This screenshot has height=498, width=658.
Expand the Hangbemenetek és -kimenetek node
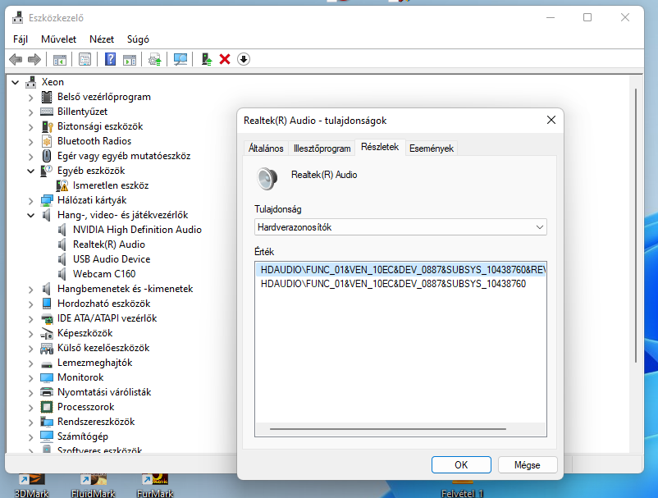click(x=30, y=290)
